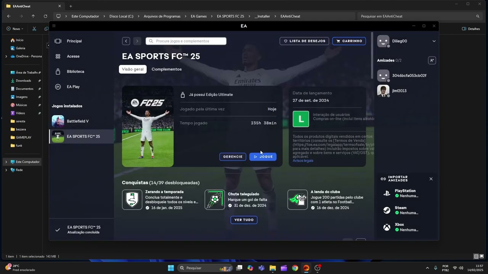Viewport: 488px width, 274px height.
Task: Open a new tab in File Explorer
Action: 71,6
